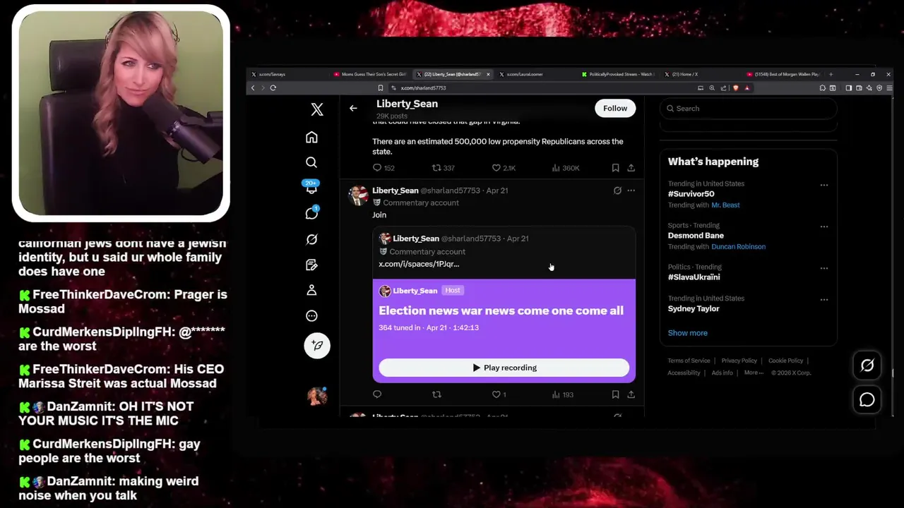This screenshot has width=904, height=508.
Task: Reload the page in browser toolbar
Action: (x=273, y=88)
